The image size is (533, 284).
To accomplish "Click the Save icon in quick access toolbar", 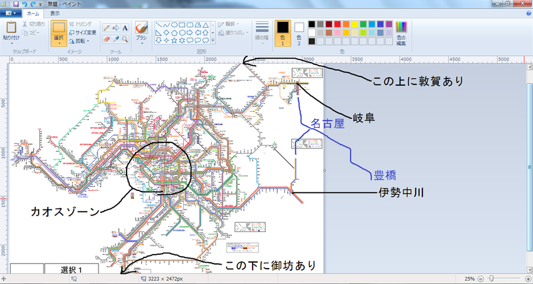I will coord(15,4).
